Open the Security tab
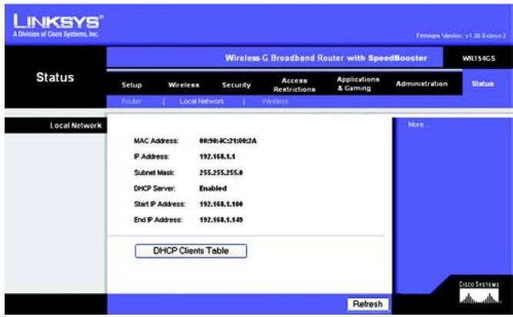The width and height of the screenshot is (513, 317). pyautogui.click(x=236, y=85)
